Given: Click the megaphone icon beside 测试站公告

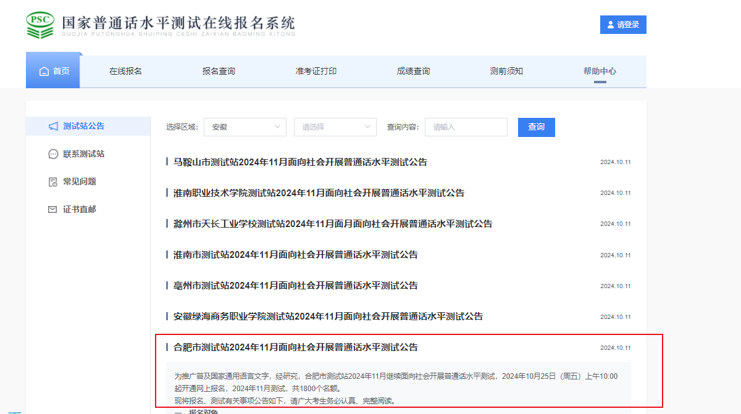Looking at the screenshot, I should tap(53, 126).
